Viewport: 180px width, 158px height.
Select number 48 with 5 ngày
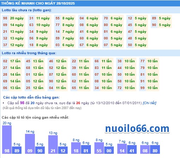tap(130, 38)
